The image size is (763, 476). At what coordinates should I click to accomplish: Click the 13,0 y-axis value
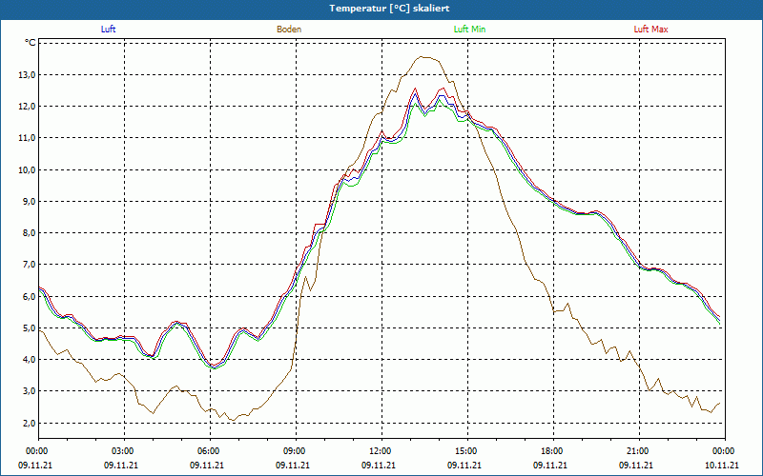tap(28, 75)
